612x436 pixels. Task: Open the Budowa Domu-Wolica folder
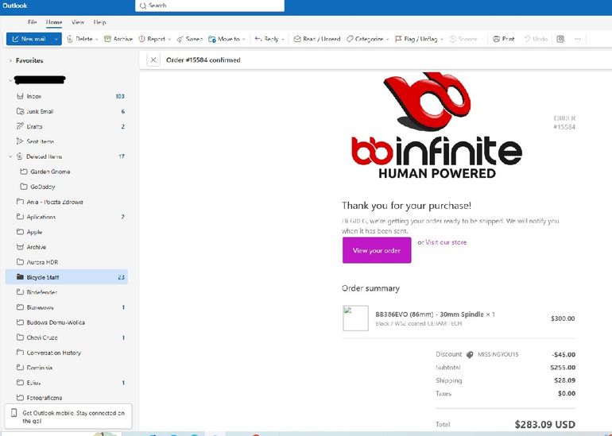tap(66, 322)
